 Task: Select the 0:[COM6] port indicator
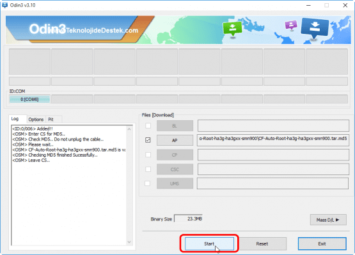coord(29,99)
